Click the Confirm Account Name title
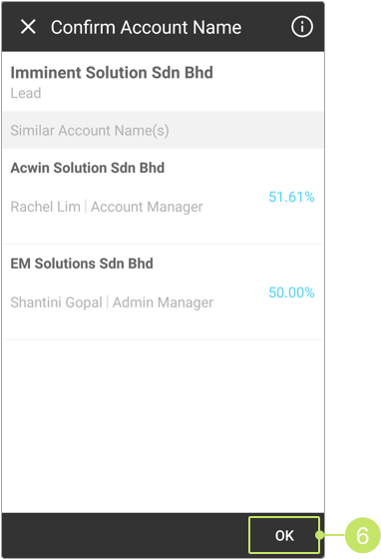The image size is (381, 559). coord(146,28)
